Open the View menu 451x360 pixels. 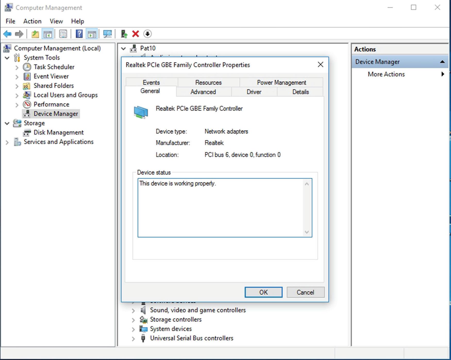click(x=56, y=21)
